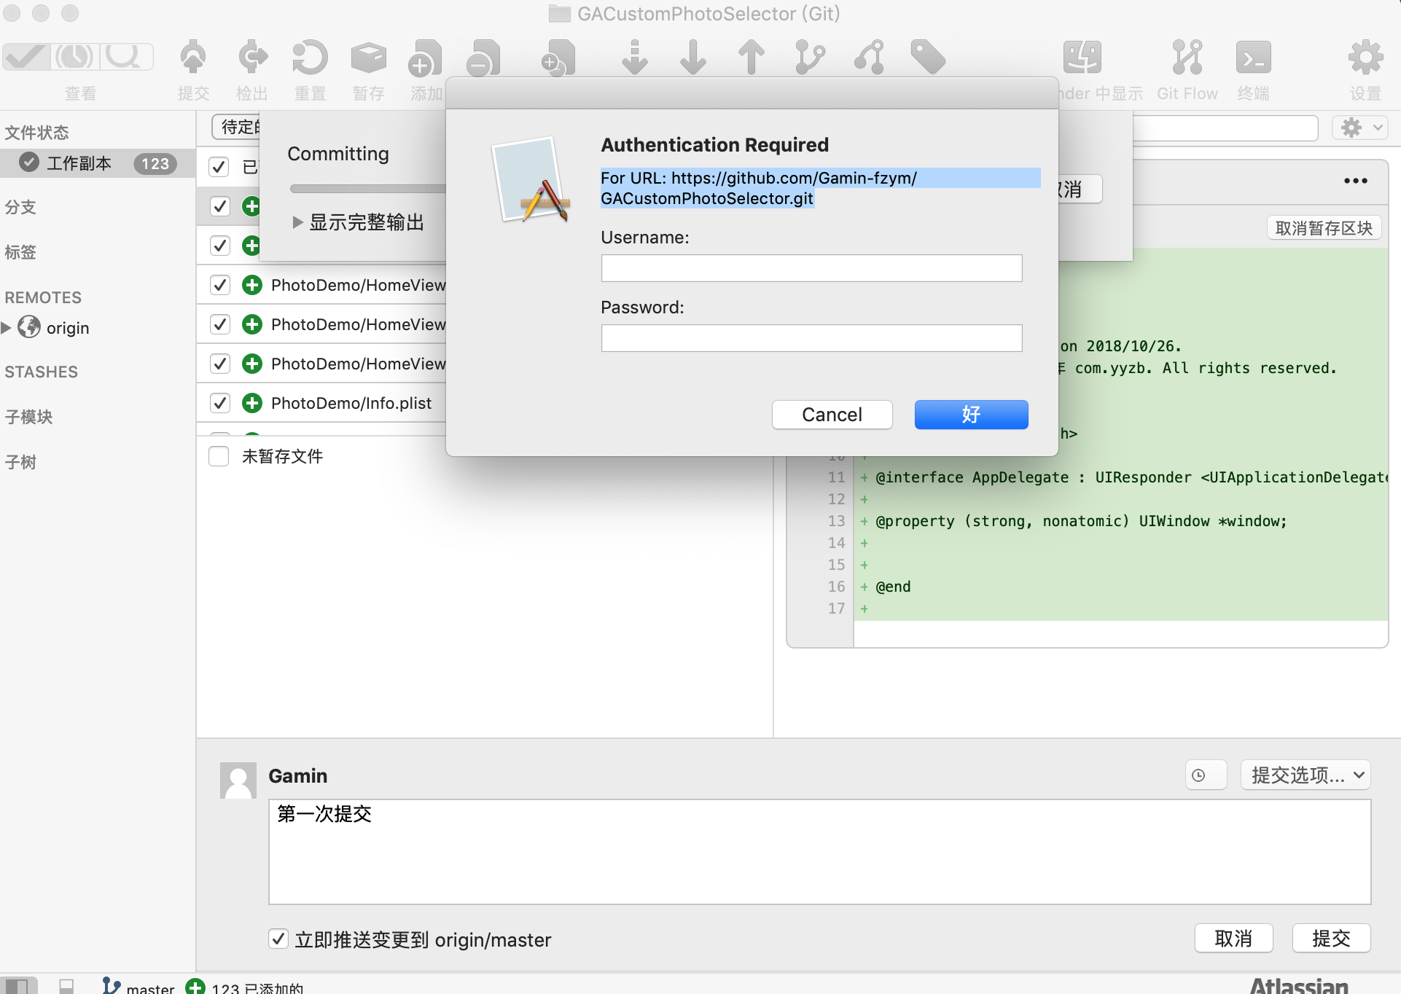Open the 设置 settings gear in toolbar
The image size is (1401, 994).
coord(1365,58)
